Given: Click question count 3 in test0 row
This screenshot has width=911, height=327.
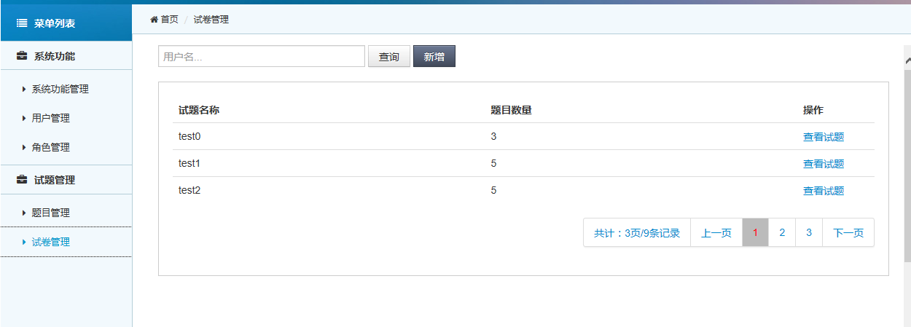Looking at the screenshot, I should 494,136.
